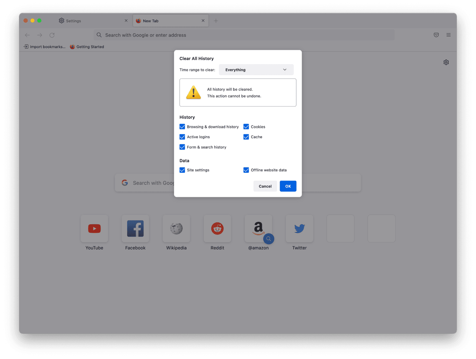Uncheck Offline website data
Image resolution: width=476 pixels, height=359 pixels.
tap(246, 170)
